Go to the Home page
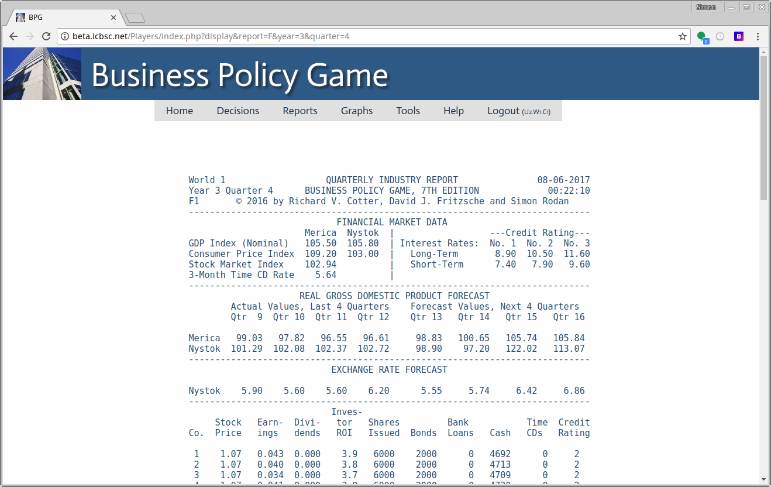 tap(180, 111)
